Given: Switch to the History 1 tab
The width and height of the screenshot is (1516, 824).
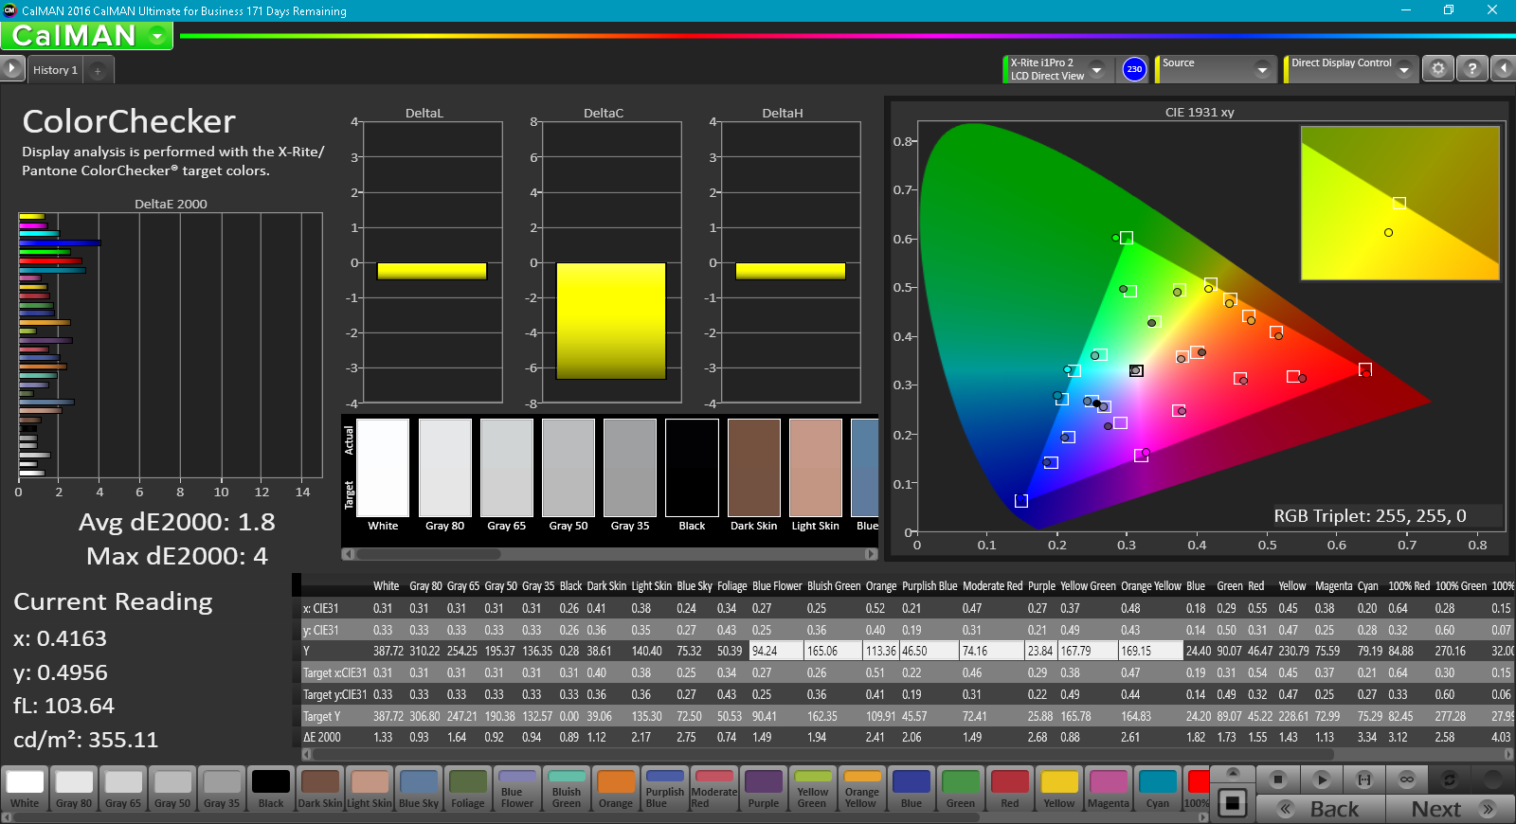Looking at the screenshot, I should (x=55, y=70).
